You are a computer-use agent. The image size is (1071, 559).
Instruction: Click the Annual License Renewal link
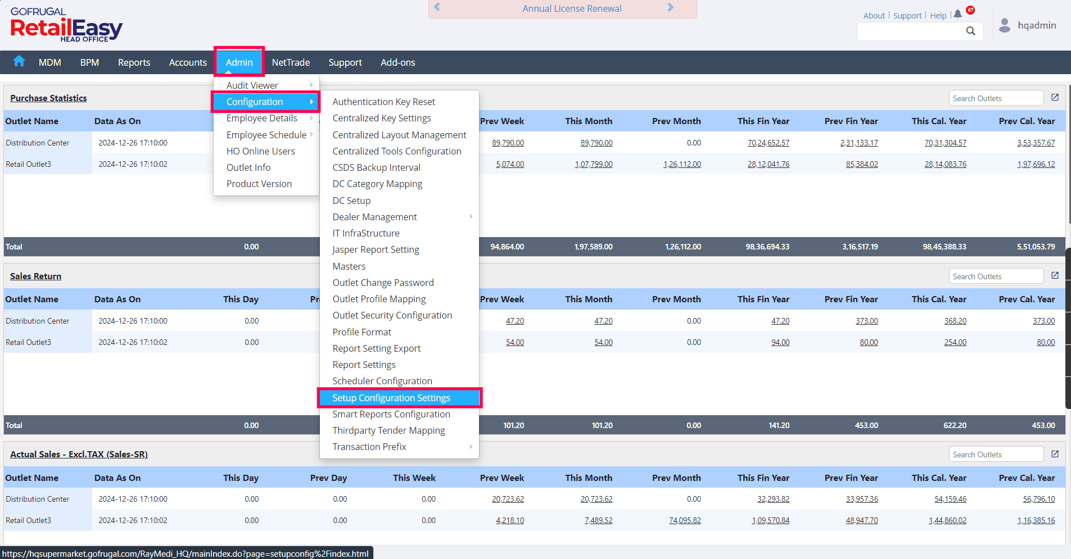572,8
